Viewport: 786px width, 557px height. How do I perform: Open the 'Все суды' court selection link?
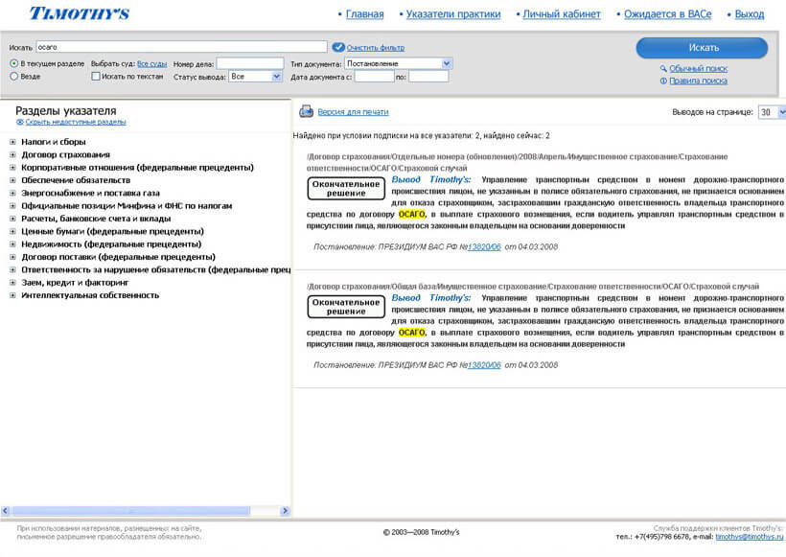coord(151,63)
